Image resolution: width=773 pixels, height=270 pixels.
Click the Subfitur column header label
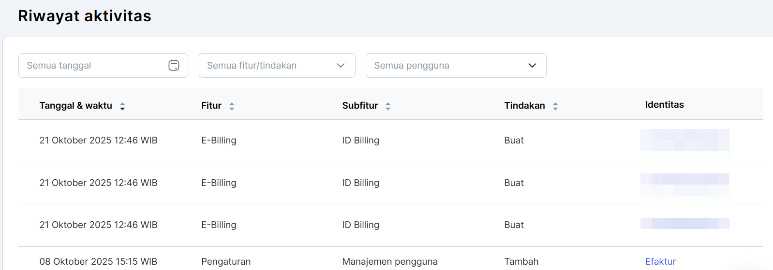click(360, 106)
